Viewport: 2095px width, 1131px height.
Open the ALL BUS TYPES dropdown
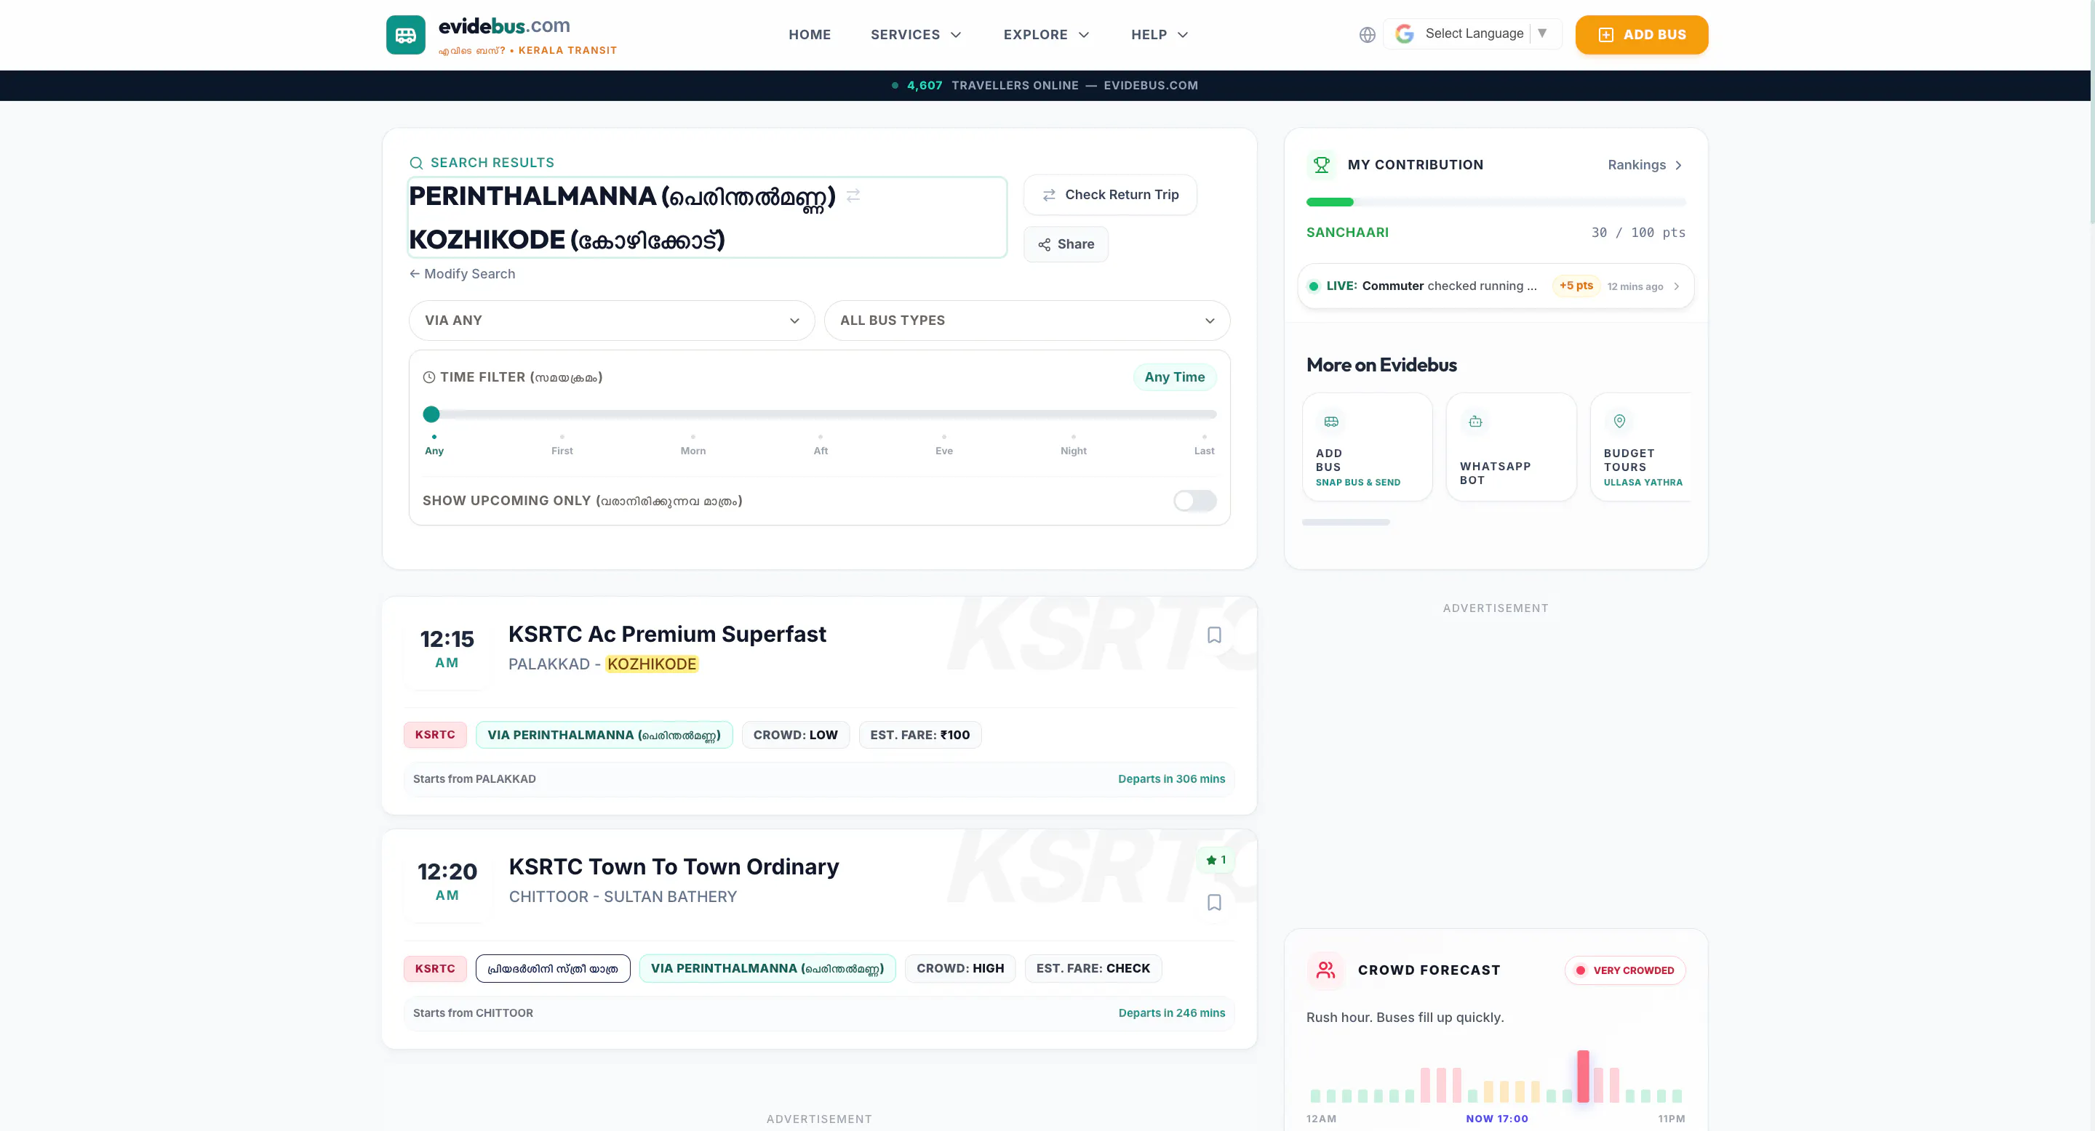click(1026, 321)
